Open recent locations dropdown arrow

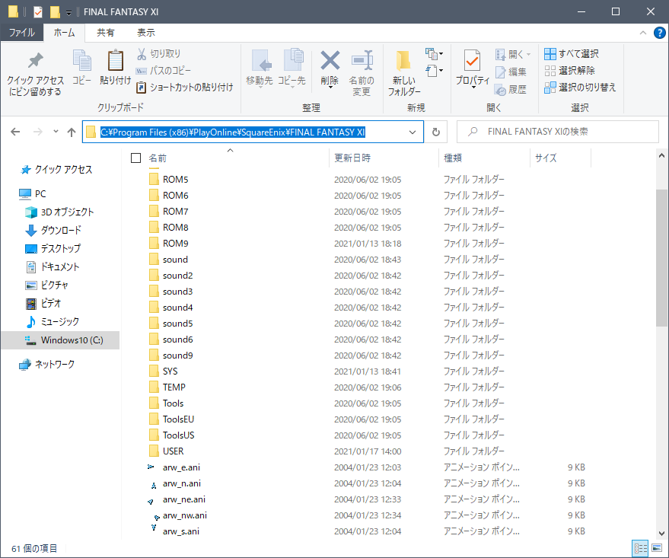56,132
